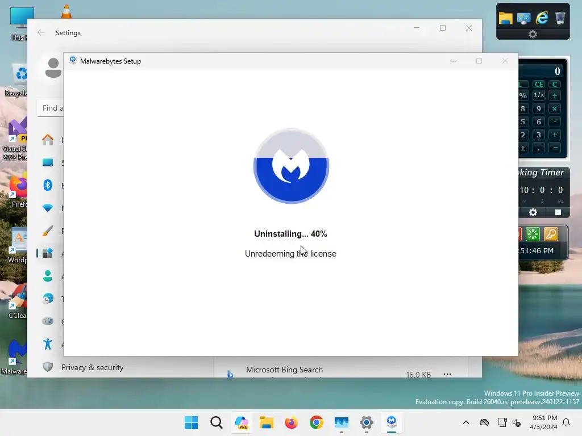Open clock and date flyout
This screenshot has width=582, height=436.
tap(543, 422)
